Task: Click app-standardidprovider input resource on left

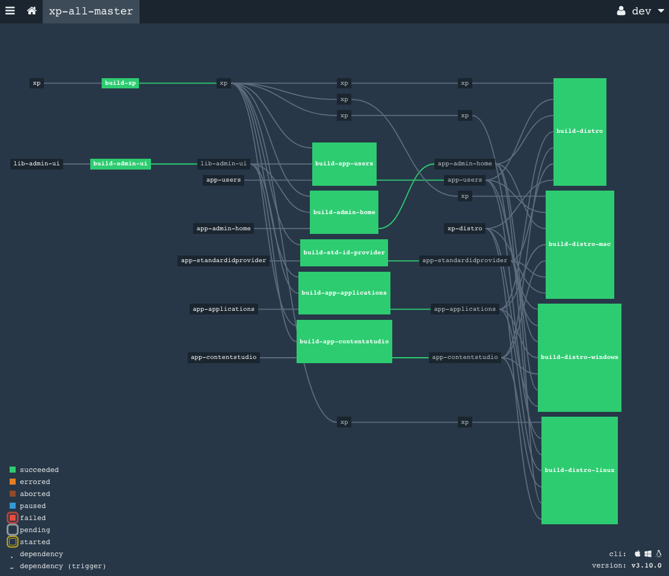Action: coord(224,260)
